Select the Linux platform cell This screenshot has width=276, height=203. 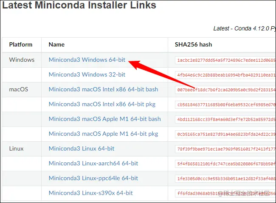click(x=16, y=149)
